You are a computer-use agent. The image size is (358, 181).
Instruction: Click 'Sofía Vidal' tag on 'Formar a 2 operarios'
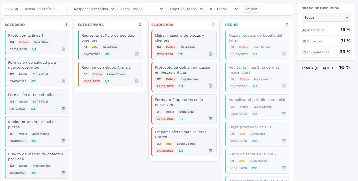coord(187,112)
